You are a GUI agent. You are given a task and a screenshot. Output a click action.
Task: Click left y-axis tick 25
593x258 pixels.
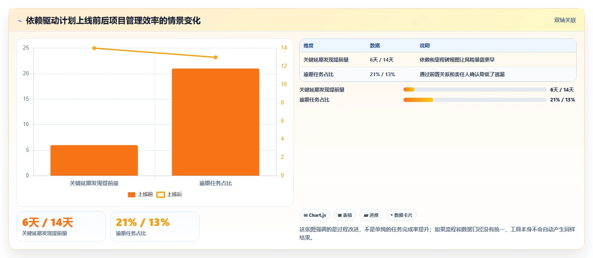point(26,48)
